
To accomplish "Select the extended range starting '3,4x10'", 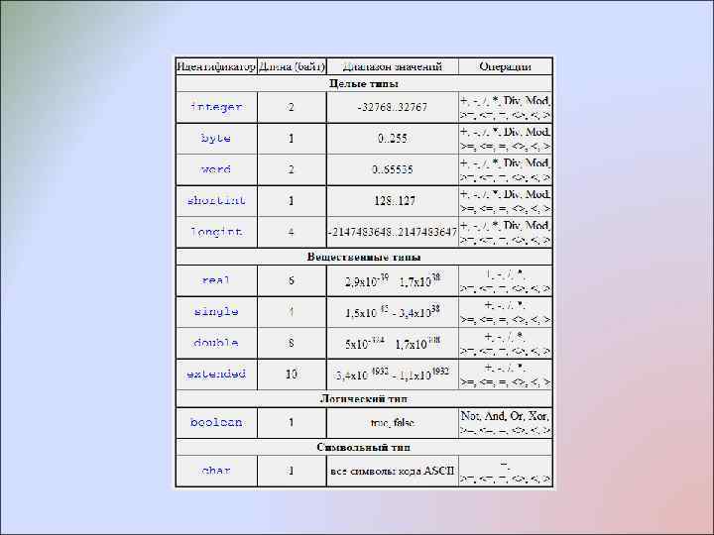I will [393, 374].
